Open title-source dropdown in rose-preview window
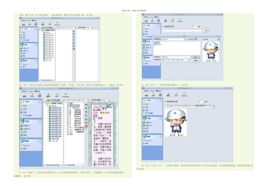 click(109, 100)
